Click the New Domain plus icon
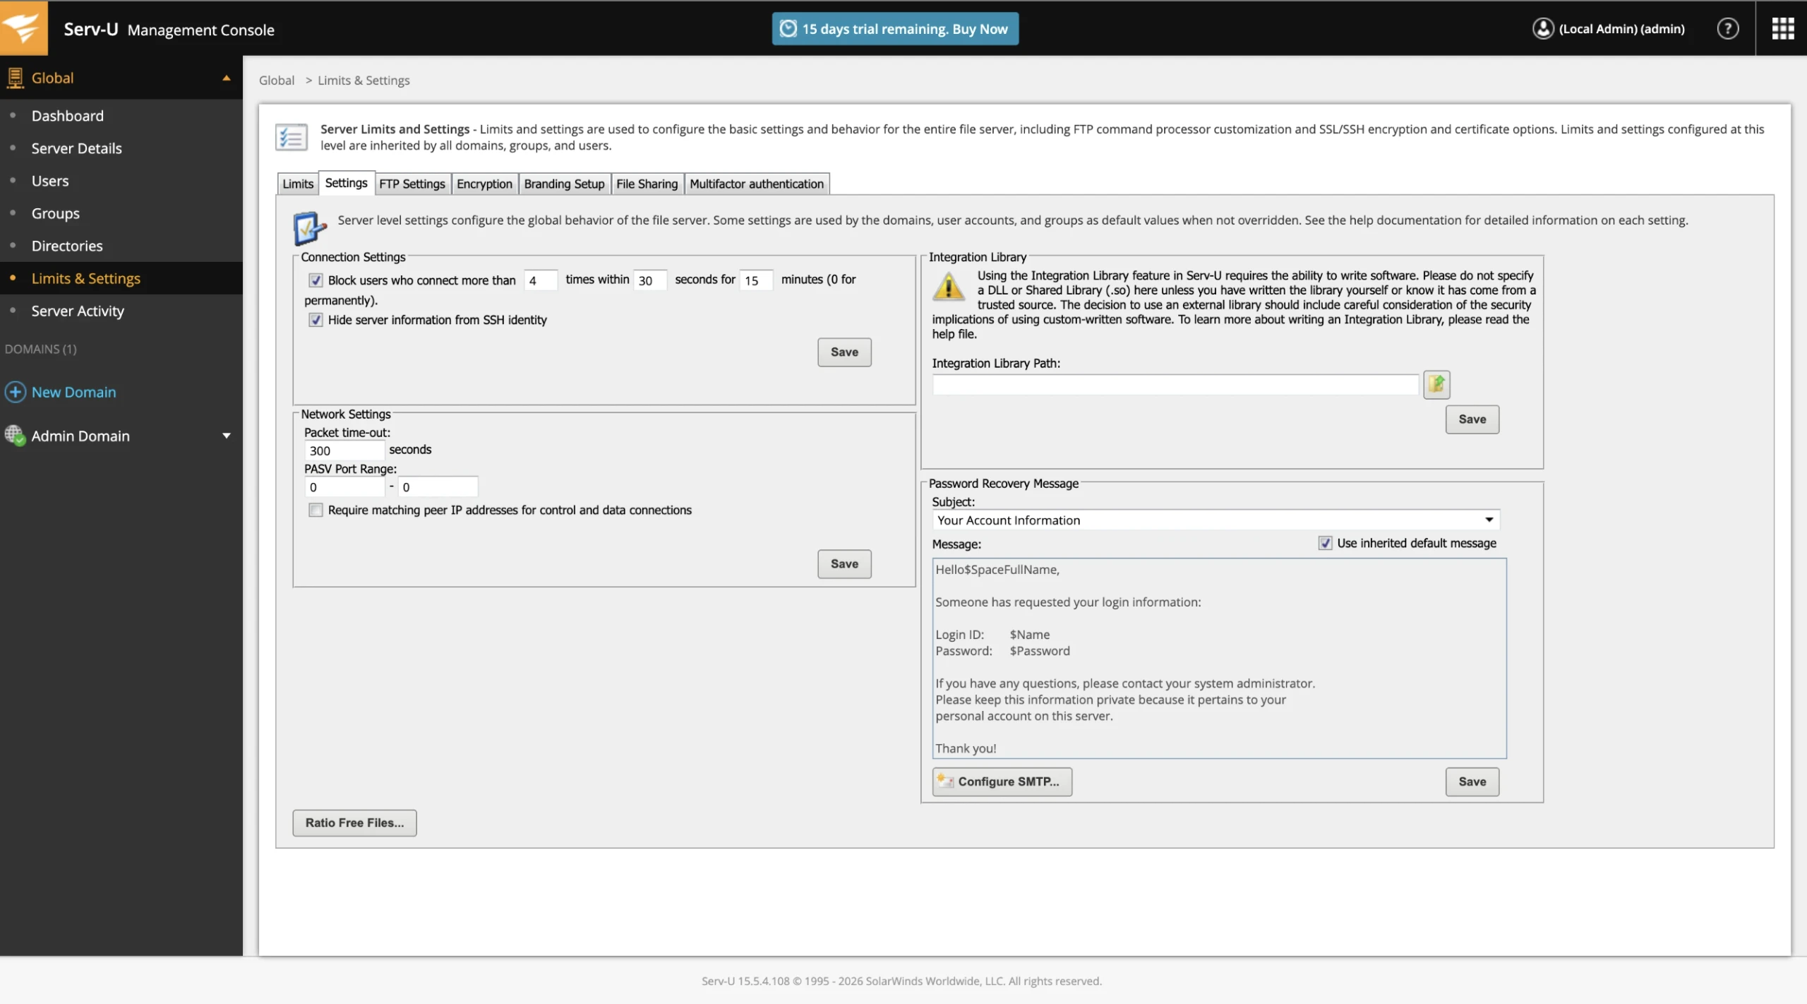Screen dimensions: 1807x1004 click(x=15, y=392)
